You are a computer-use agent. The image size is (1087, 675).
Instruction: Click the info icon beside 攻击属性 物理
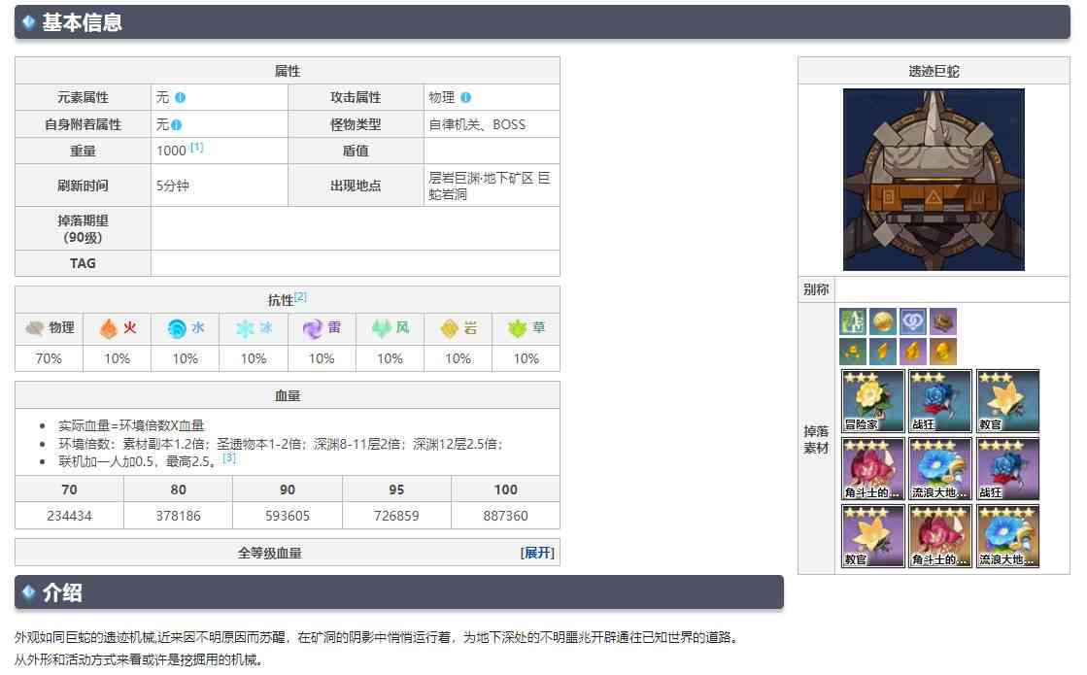point(464,97)
